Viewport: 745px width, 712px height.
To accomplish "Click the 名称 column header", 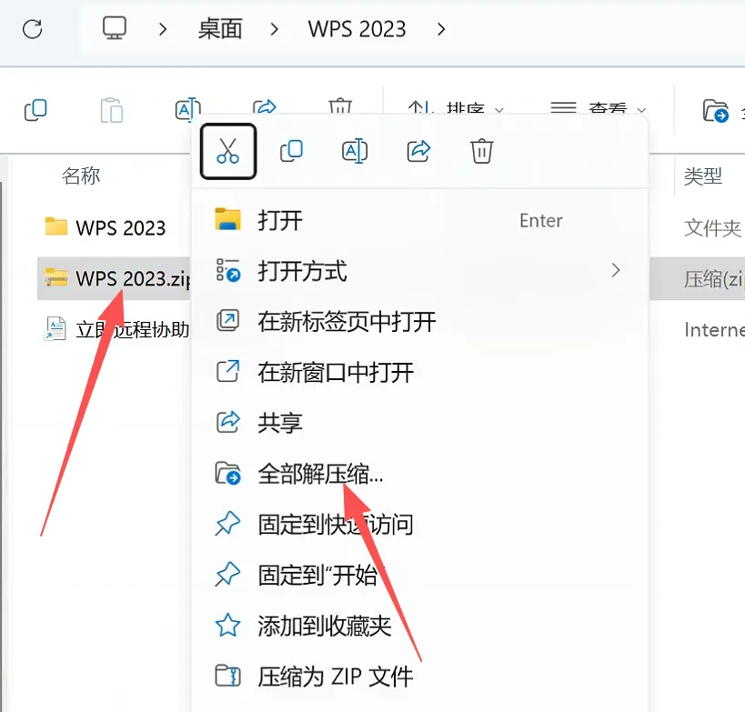I will (x=81, y=175).
